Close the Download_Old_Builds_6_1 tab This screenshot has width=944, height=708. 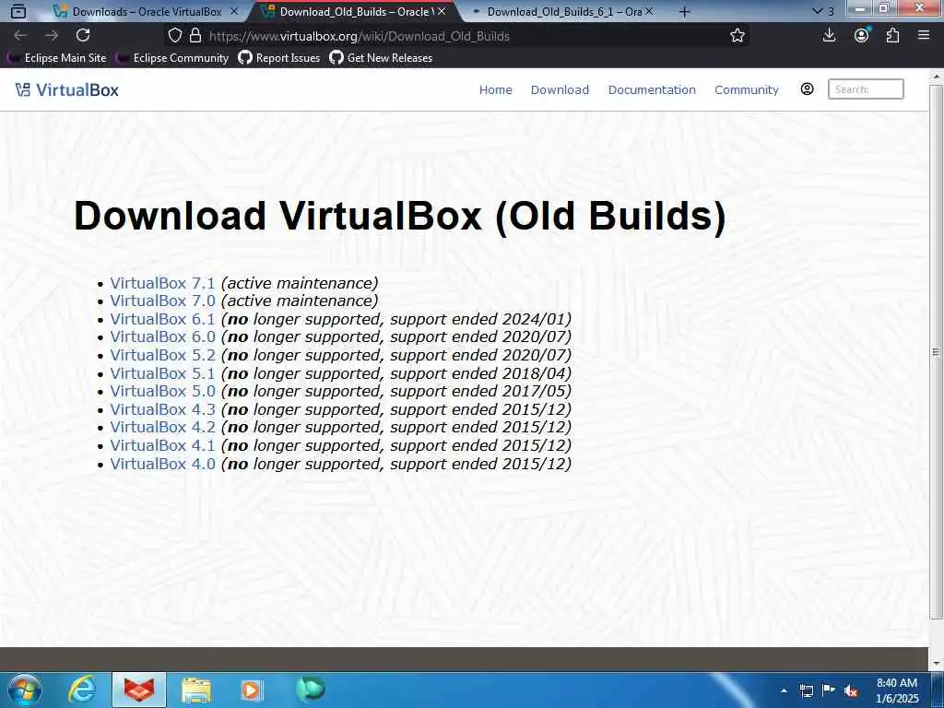point(649,11)
